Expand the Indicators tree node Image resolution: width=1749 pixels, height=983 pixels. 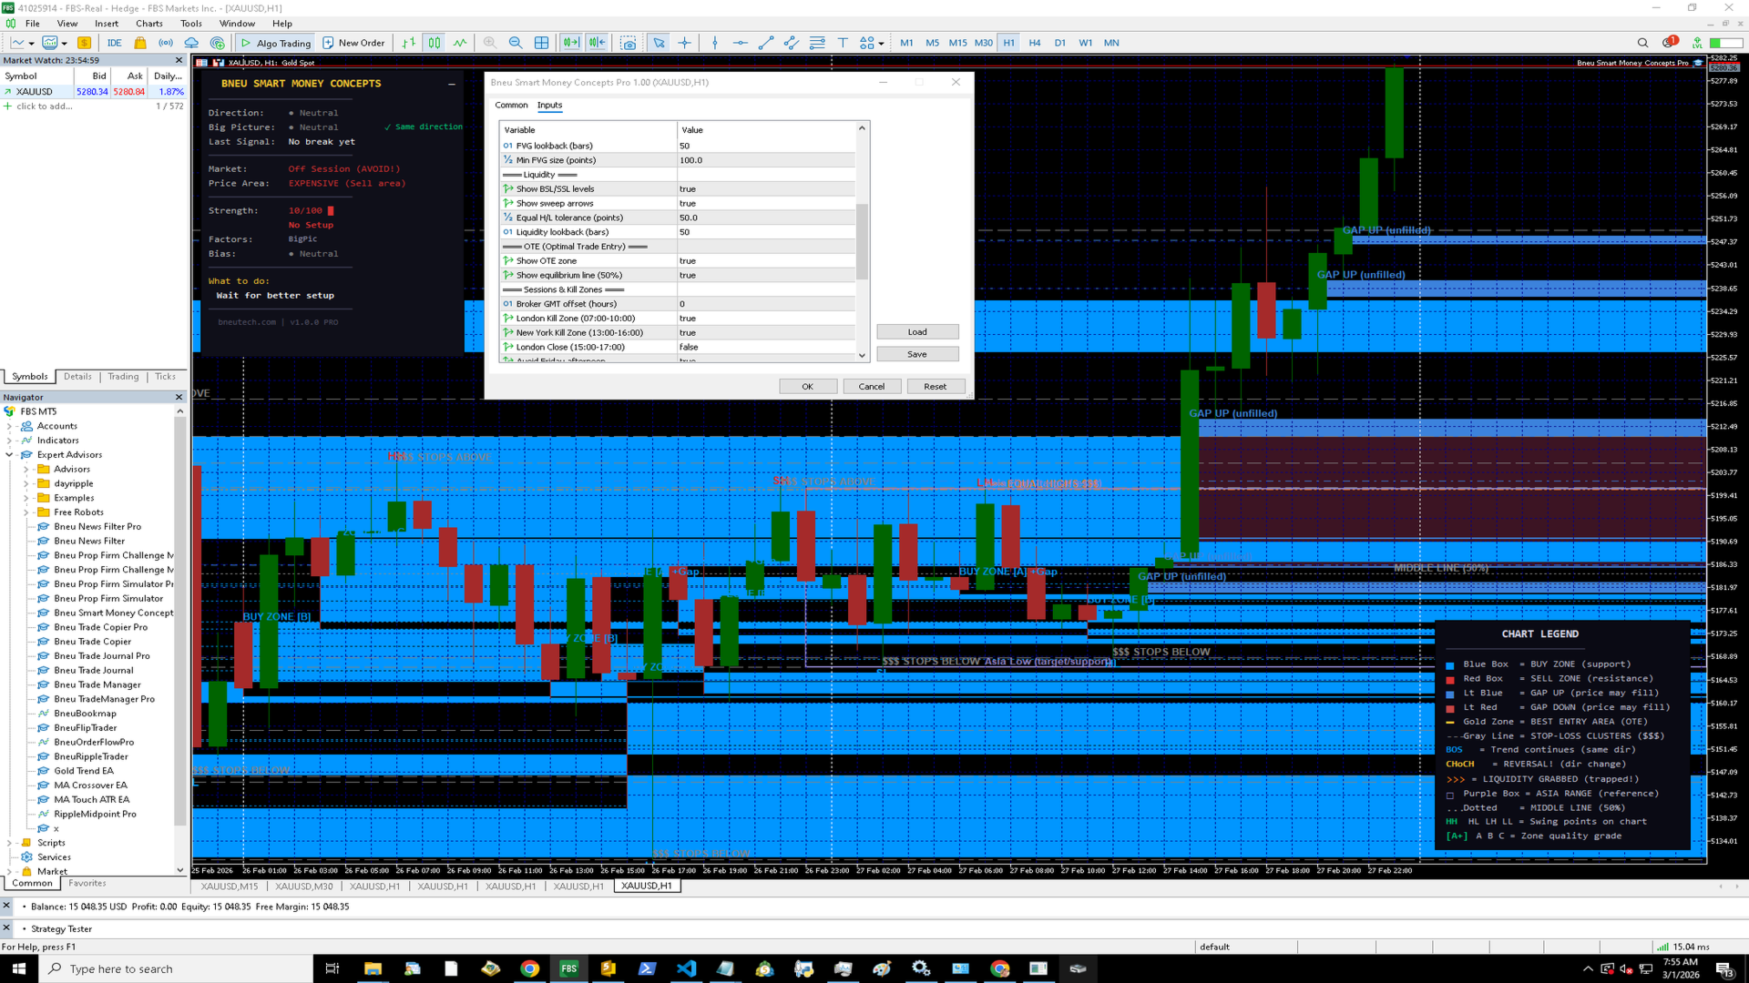pos(10,441)
